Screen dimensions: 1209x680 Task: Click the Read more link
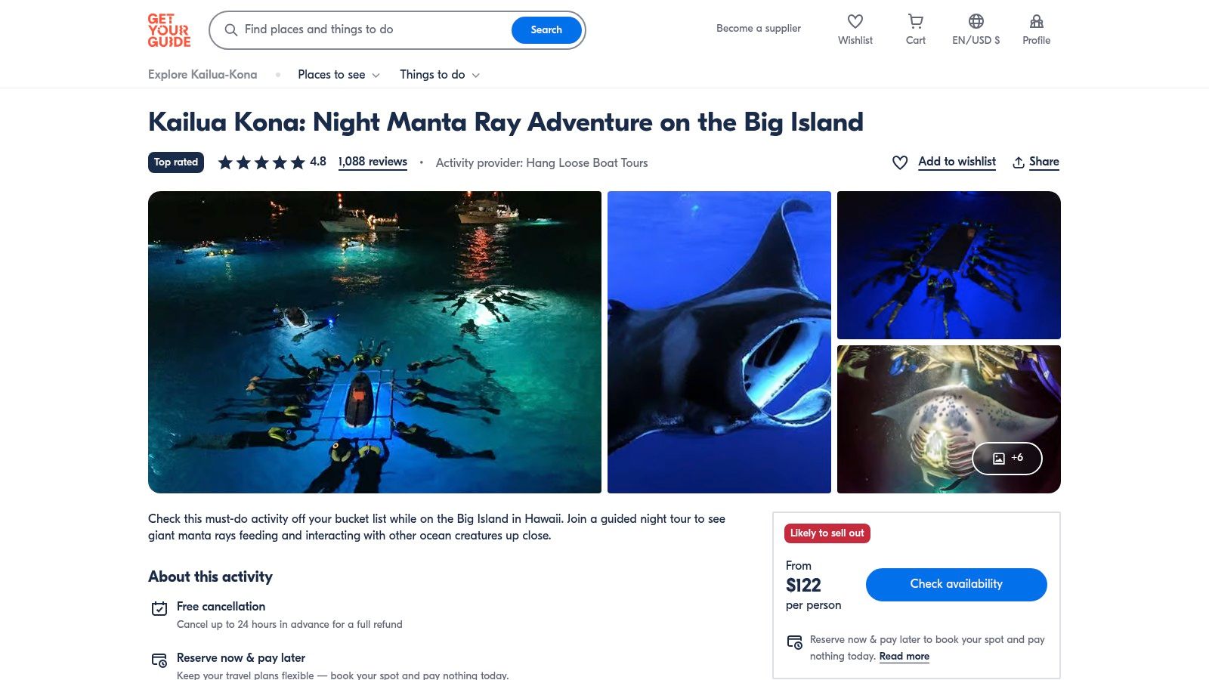pos(904,657)
